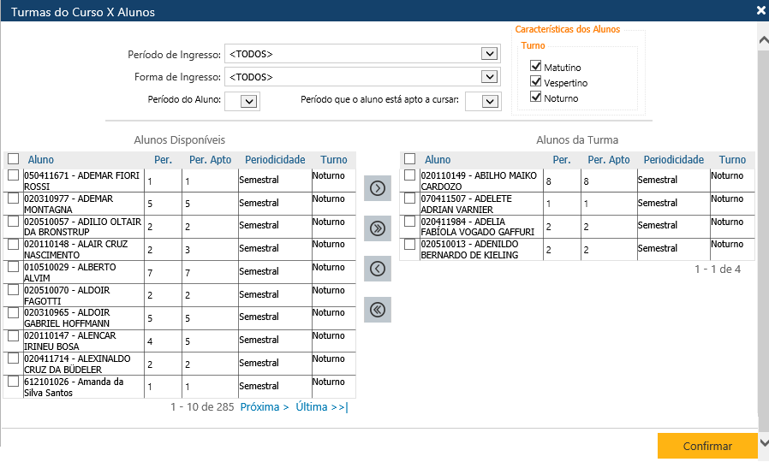The image size is (769, 468).
Task: Move all students to class with double right arrow
Action: (377, 228)
